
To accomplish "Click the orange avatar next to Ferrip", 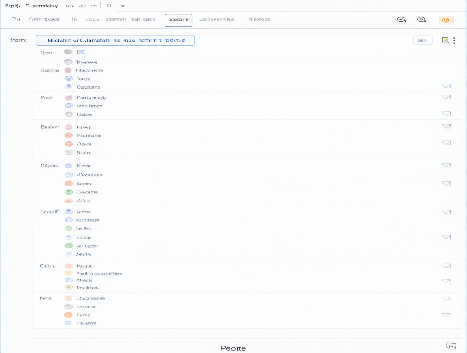I will [69, 315].
